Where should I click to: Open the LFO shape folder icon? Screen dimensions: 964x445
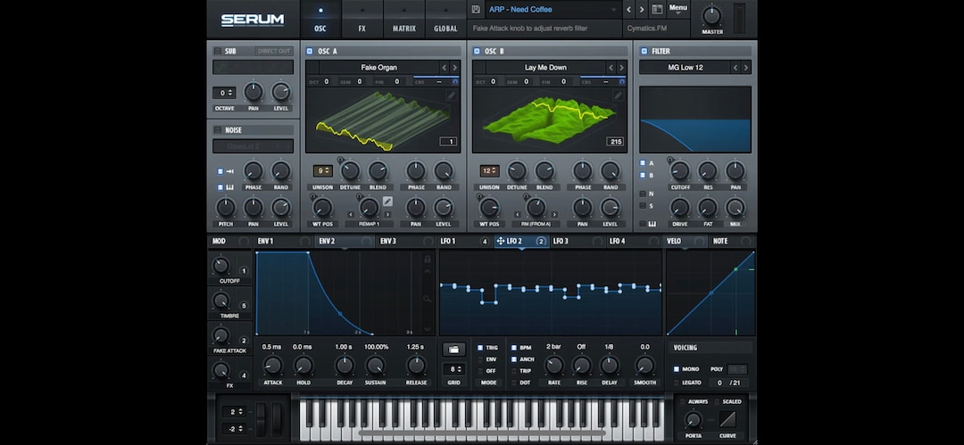(453, 349)
